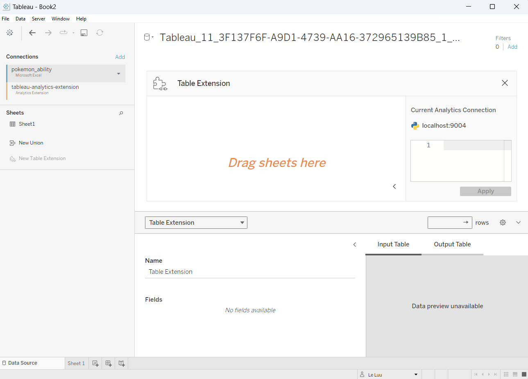Select New Table Extension
Screen dimensions: 528x379
(x=42, y=158)
